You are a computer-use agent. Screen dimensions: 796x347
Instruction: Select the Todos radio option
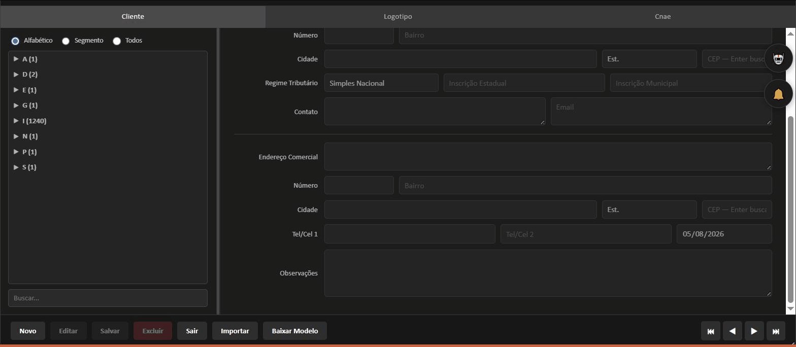pyautogui.click(x=117, y=41)
